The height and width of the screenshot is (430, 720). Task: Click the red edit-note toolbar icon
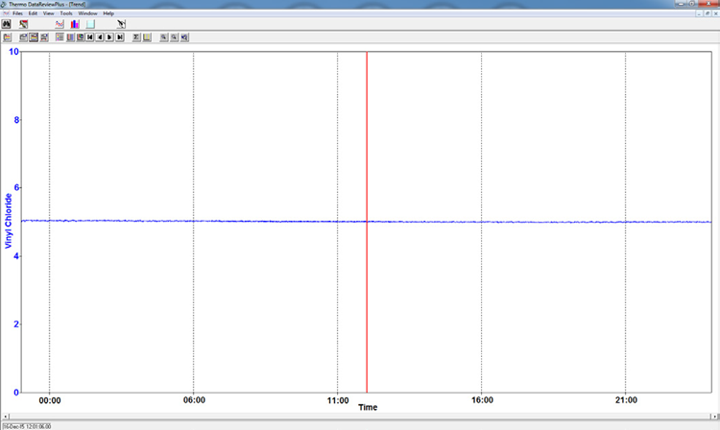coord(23,24)
